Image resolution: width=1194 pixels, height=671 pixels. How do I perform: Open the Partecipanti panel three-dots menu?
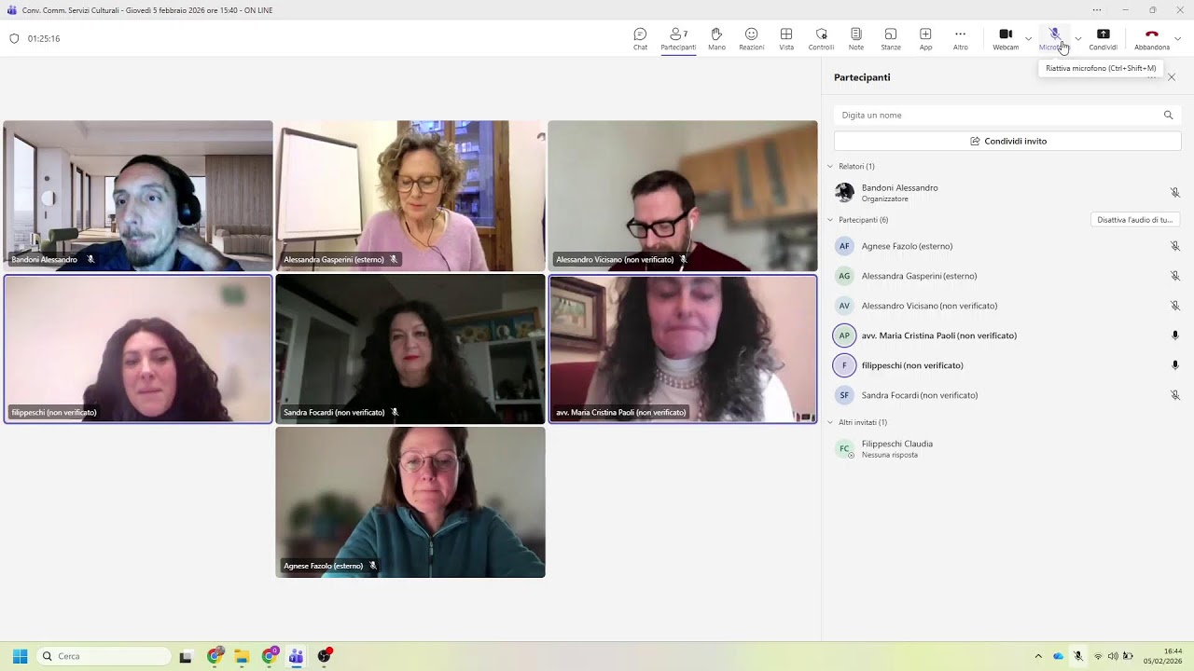point(1152,77)
